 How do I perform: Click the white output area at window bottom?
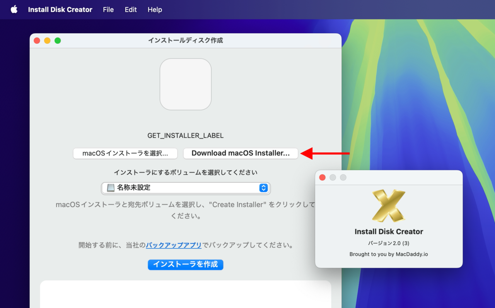(186, 296)
